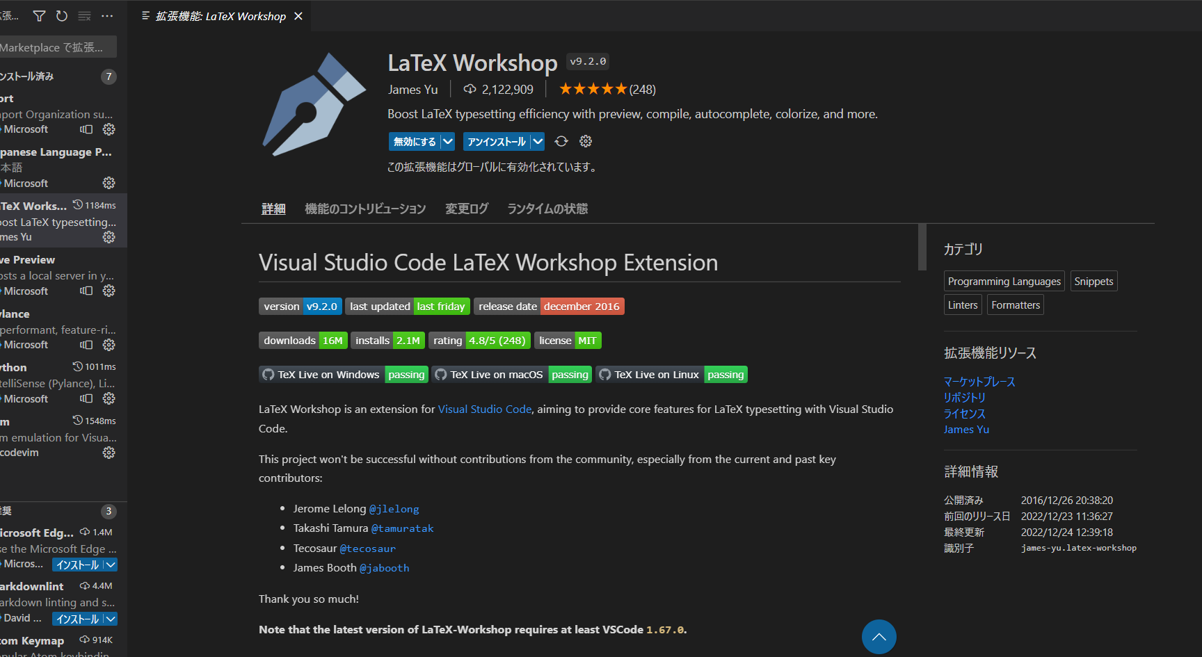Open gear settings for Vim extension

109,453
